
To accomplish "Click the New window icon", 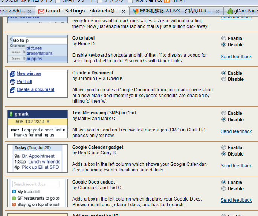I will [12, 74].
